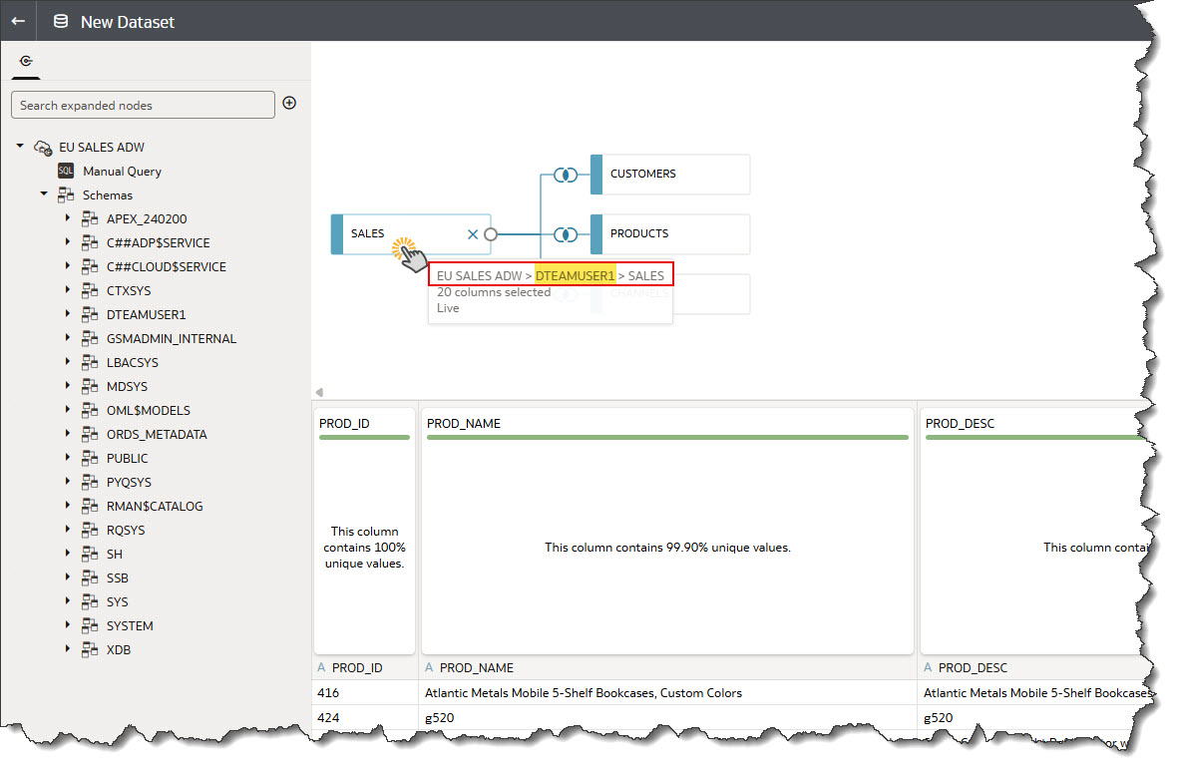This screenshot has width=1180, height=769.
Task: Click the SSB schema icon
Action: tap(90, 577)
